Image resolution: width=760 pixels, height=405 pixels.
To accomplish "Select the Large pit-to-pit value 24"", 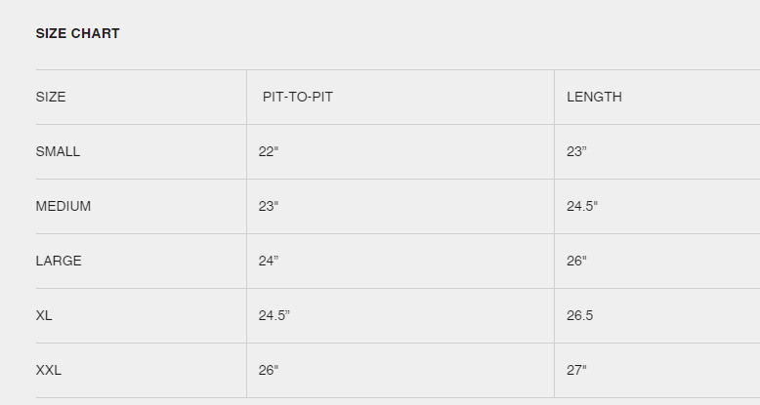I will tap(269, 261).
